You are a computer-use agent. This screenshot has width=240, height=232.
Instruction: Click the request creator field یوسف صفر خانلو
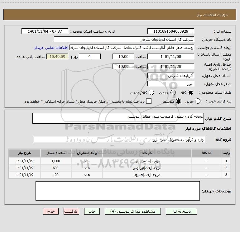132,48
